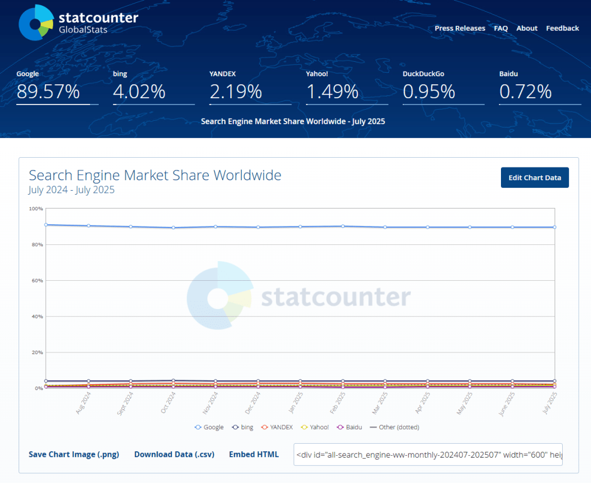Click the Jan 2025 axis label
Image resolution: width=591 pixels, height=483 pixels.
[295, 403]
